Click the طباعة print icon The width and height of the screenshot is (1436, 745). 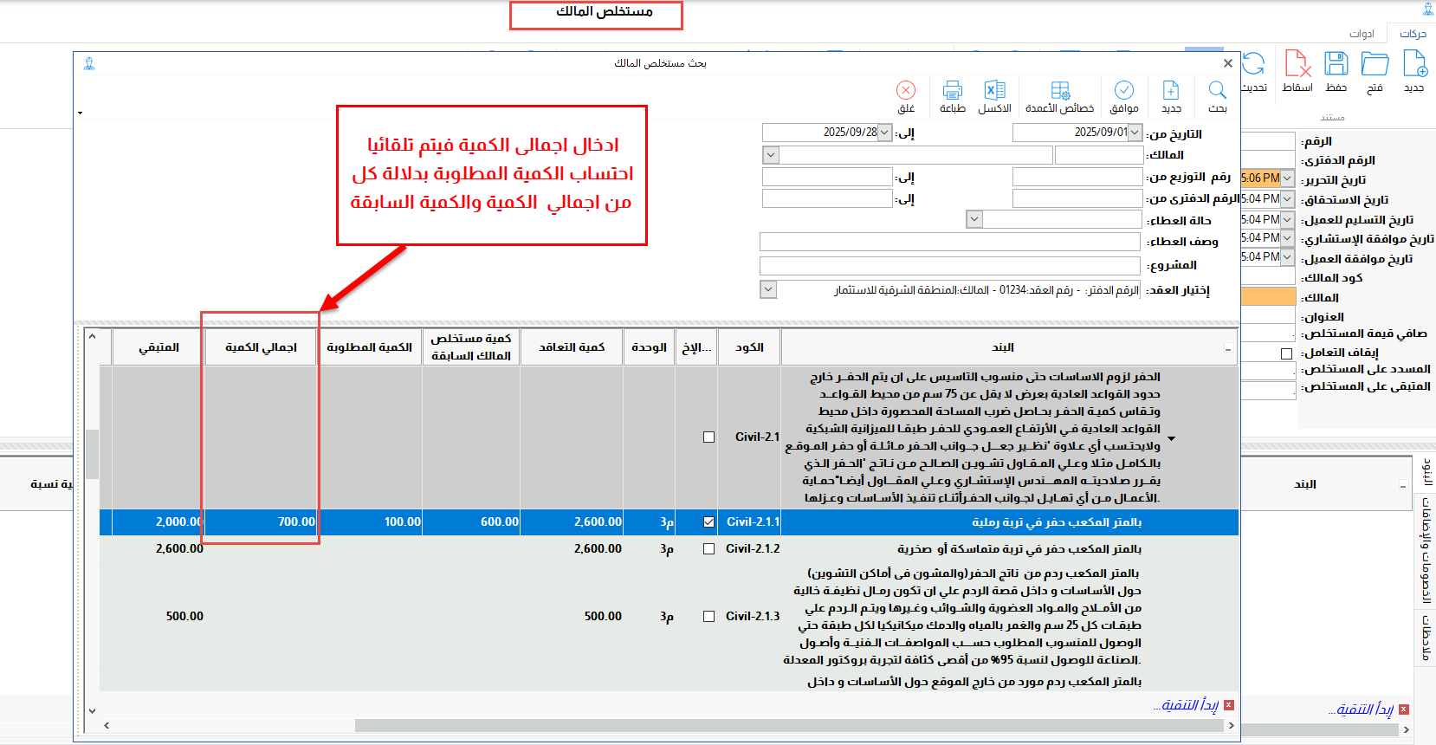coord(953,91)
